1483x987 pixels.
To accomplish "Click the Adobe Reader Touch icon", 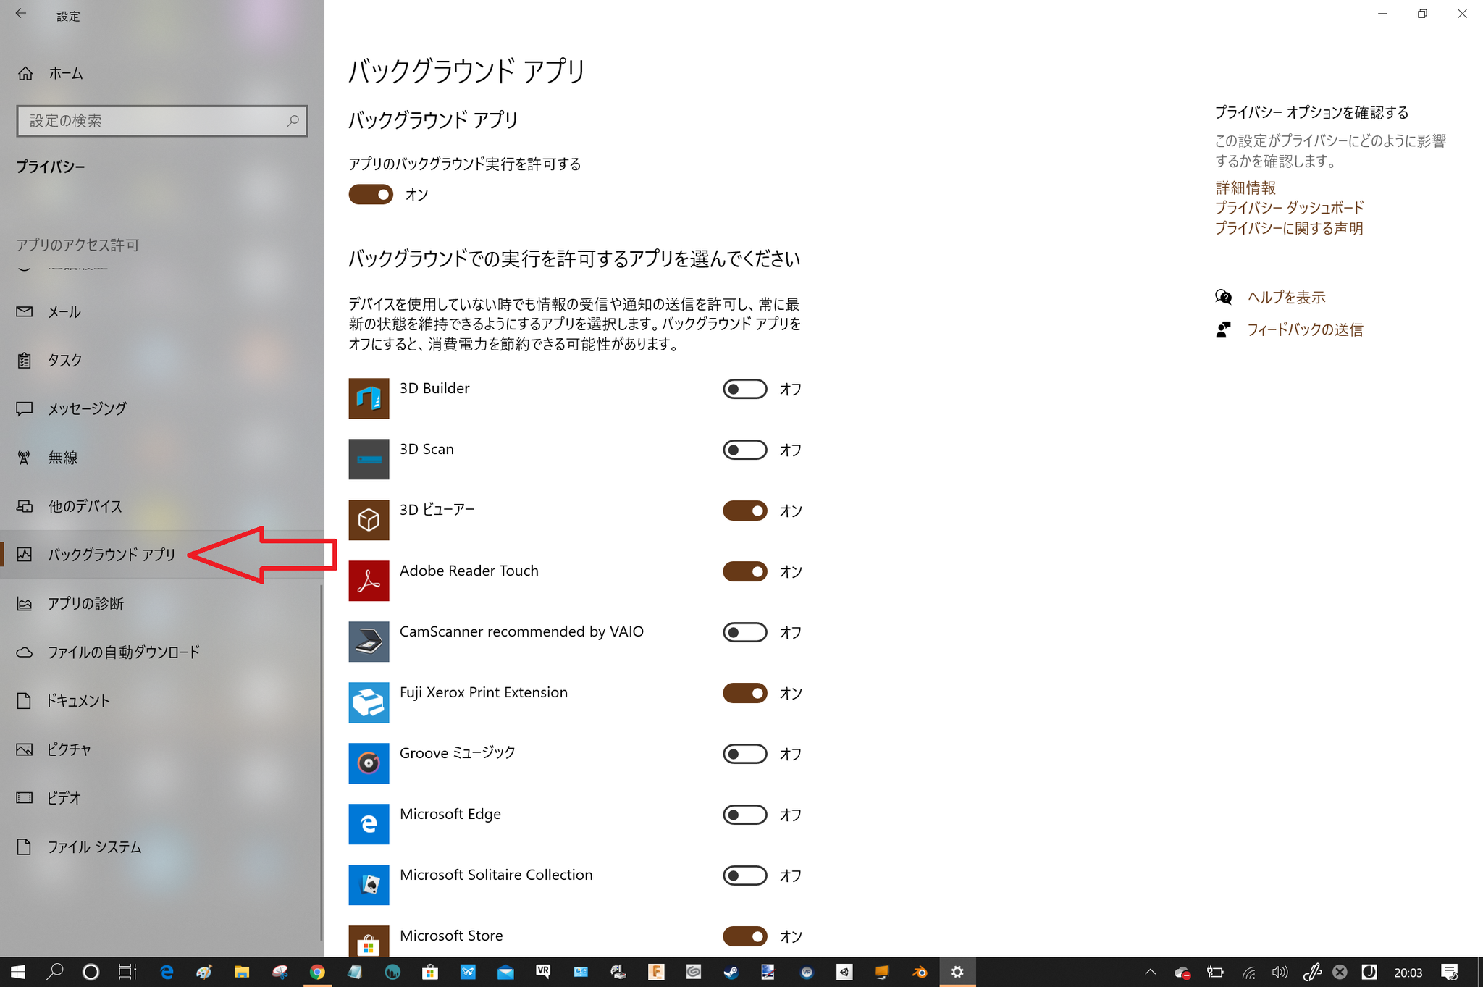I will point(369,581).
